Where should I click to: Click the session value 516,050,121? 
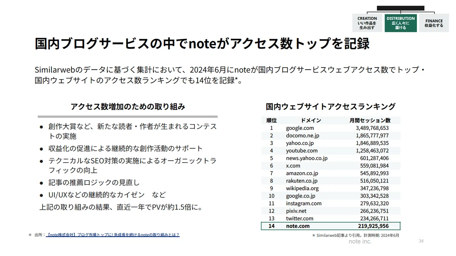pyautogui.click(x=374, y=181)
